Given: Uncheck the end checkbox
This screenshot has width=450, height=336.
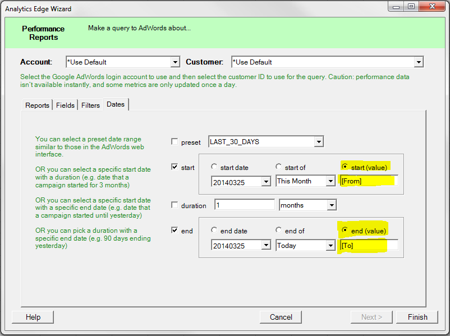Looking at the screenshot, I should (x=175, y=231).
